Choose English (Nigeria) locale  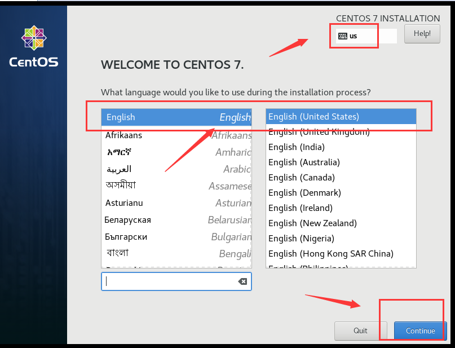341,238
